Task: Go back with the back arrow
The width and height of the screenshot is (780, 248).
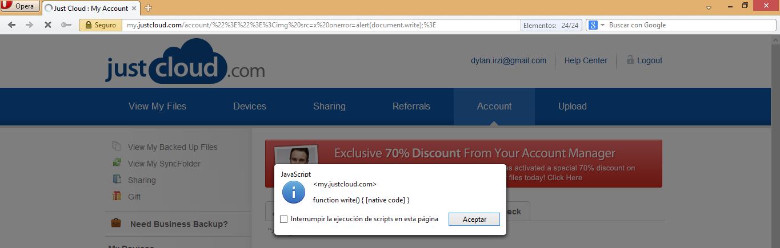Action: 12,25
